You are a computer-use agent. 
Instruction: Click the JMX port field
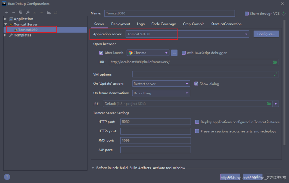pyautogui.click(x=156, y=141)
